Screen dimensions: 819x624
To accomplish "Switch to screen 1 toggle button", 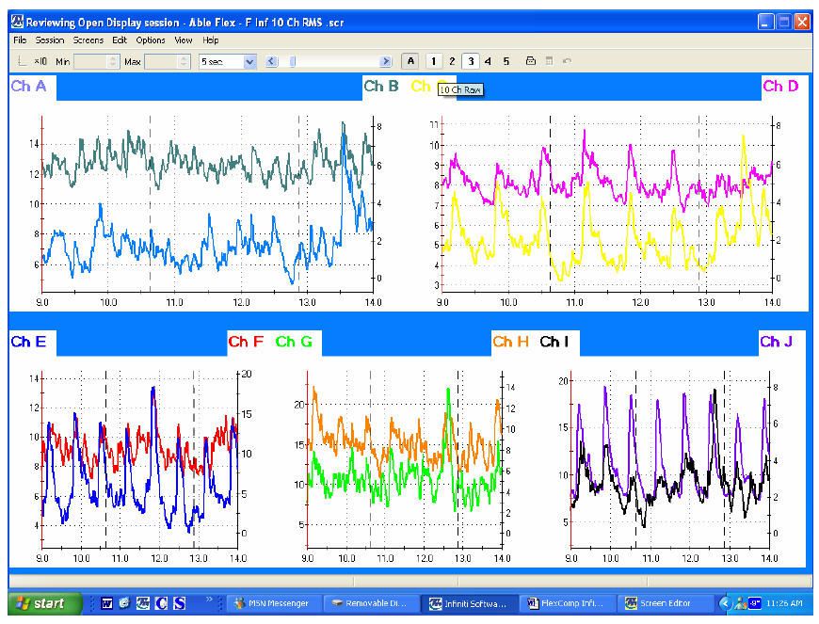I will point(433,61).
